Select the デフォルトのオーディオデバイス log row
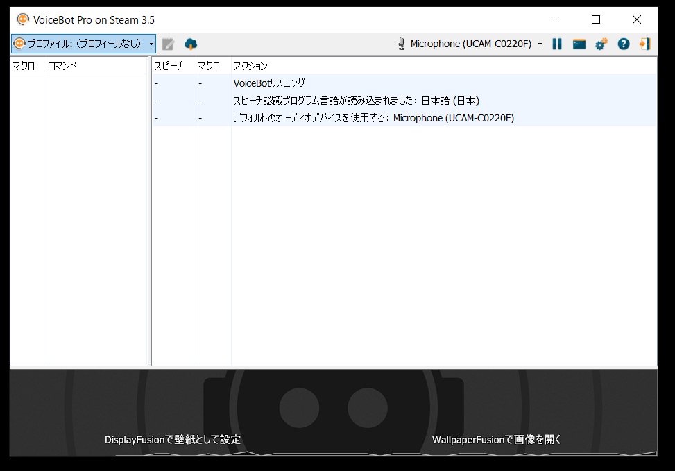The height and width of the screenshot is (471, 675). coord(404,117)
